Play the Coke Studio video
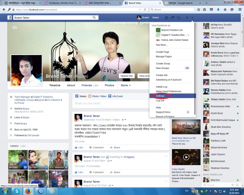244x195 pixels. point(186,157)
